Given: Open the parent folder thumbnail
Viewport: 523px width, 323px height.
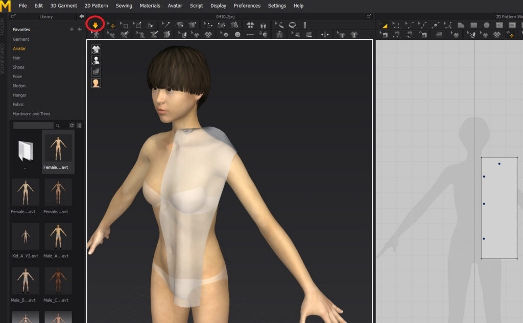Looking at the screenshot, I should click(26, 152).
